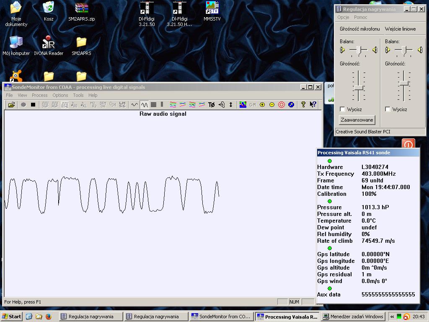
Task: Click the Tx Frequency value 403.000MHz
Action: [x=378, y=174]
